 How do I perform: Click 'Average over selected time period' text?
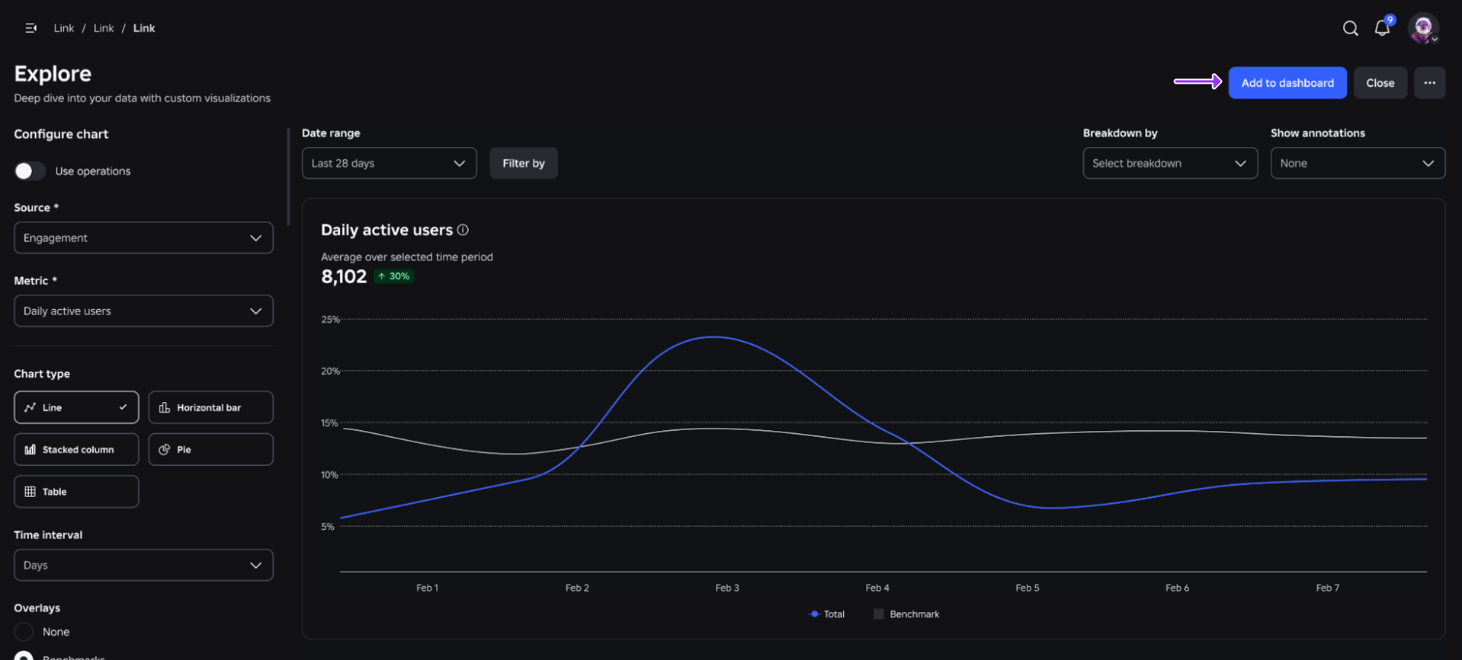pyautogui.click(x=407, y=257)
